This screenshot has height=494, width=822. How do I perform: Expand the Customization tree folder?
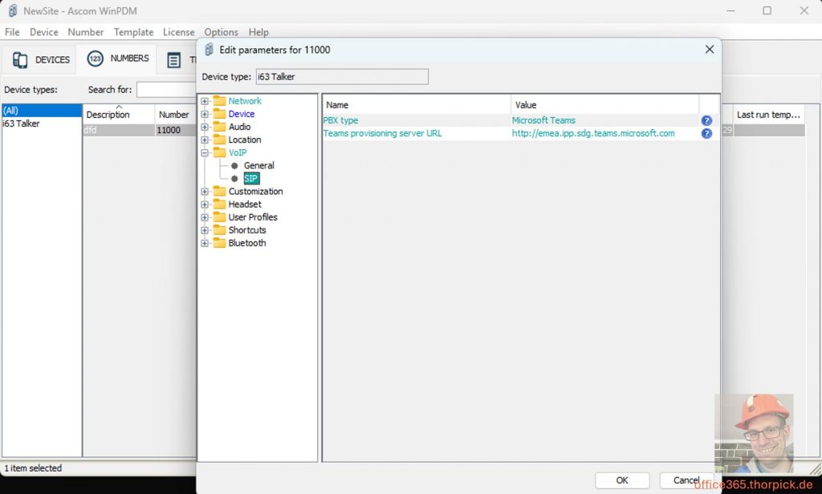[x=205, y=192]
